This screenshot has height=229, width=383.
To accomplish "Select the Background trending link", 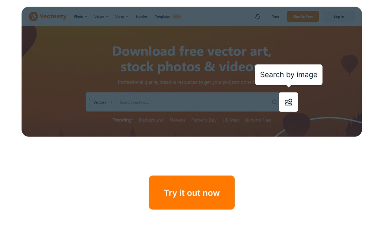I will pos(151,120).
